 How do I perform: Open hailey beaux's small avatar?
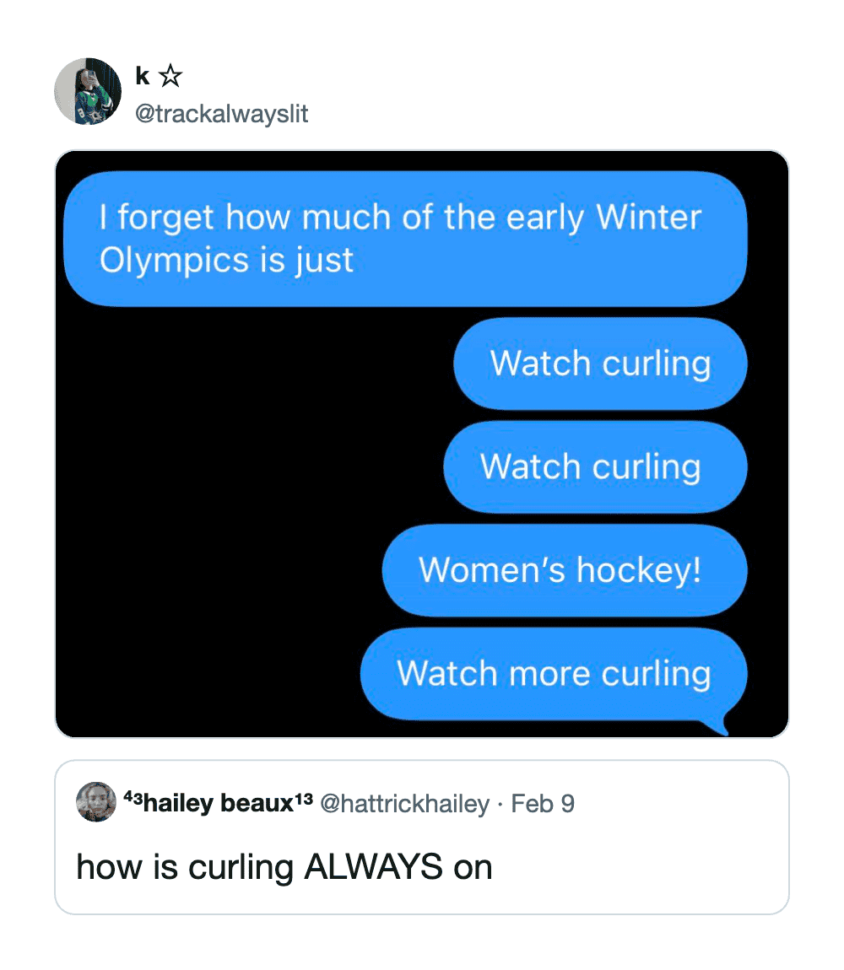pos(96,802)
